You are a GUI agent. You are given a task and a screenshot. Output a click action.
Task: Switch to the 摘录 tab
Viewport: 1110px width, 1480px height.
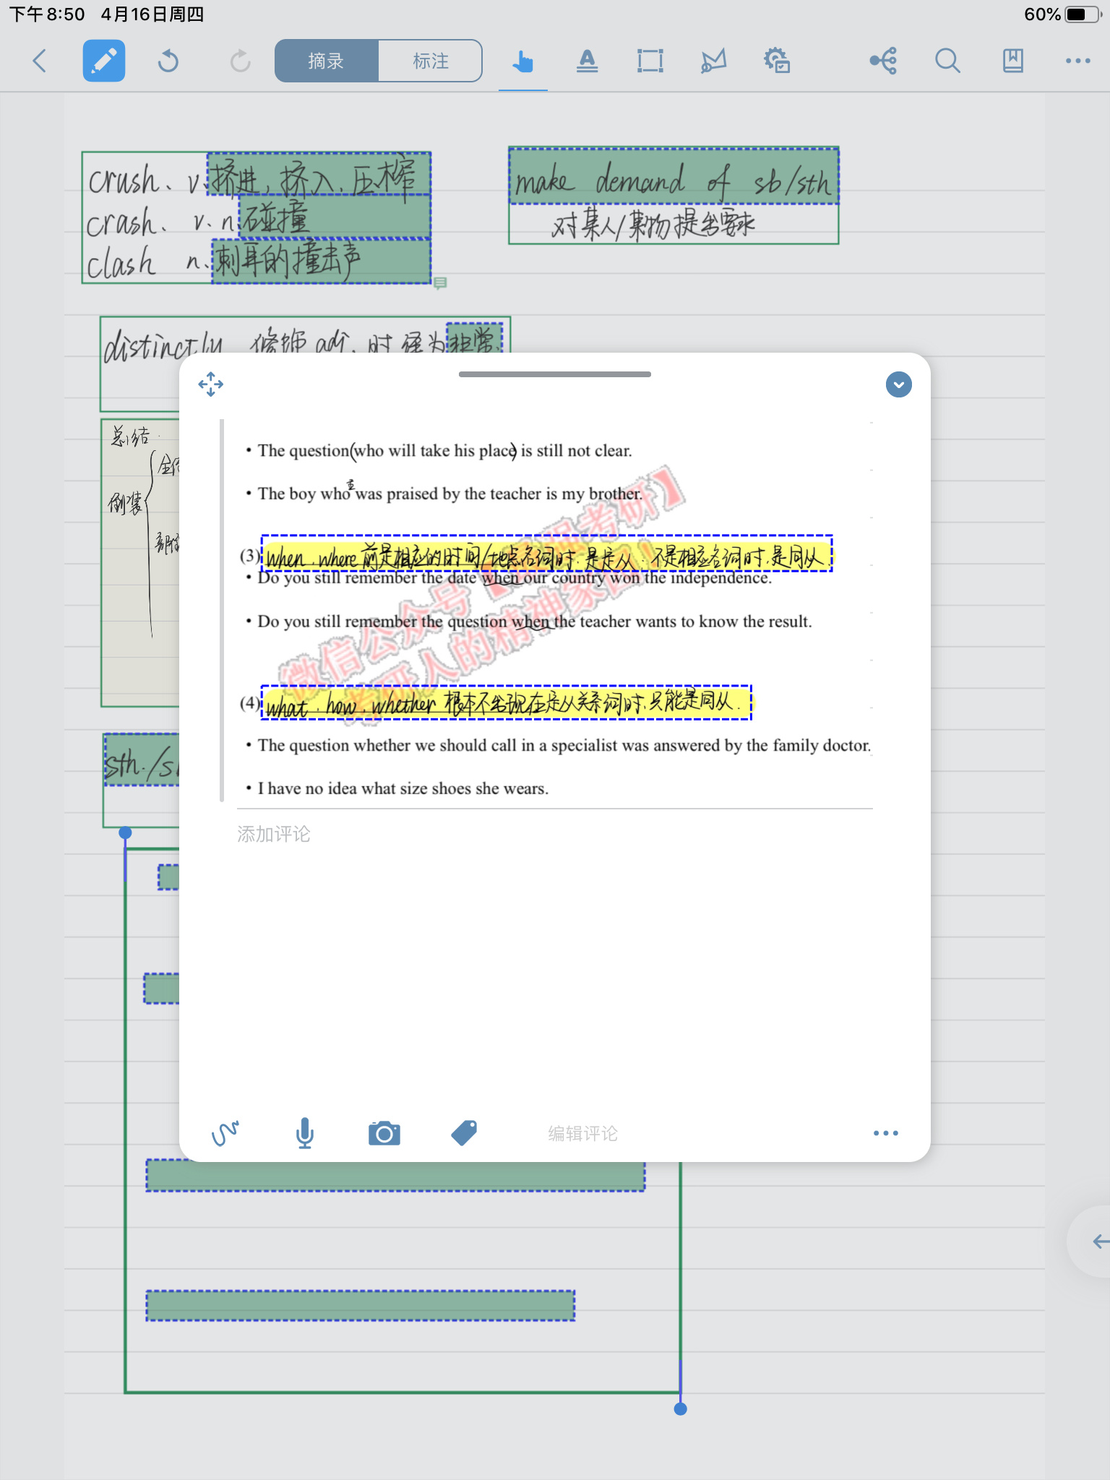point(326,61)
